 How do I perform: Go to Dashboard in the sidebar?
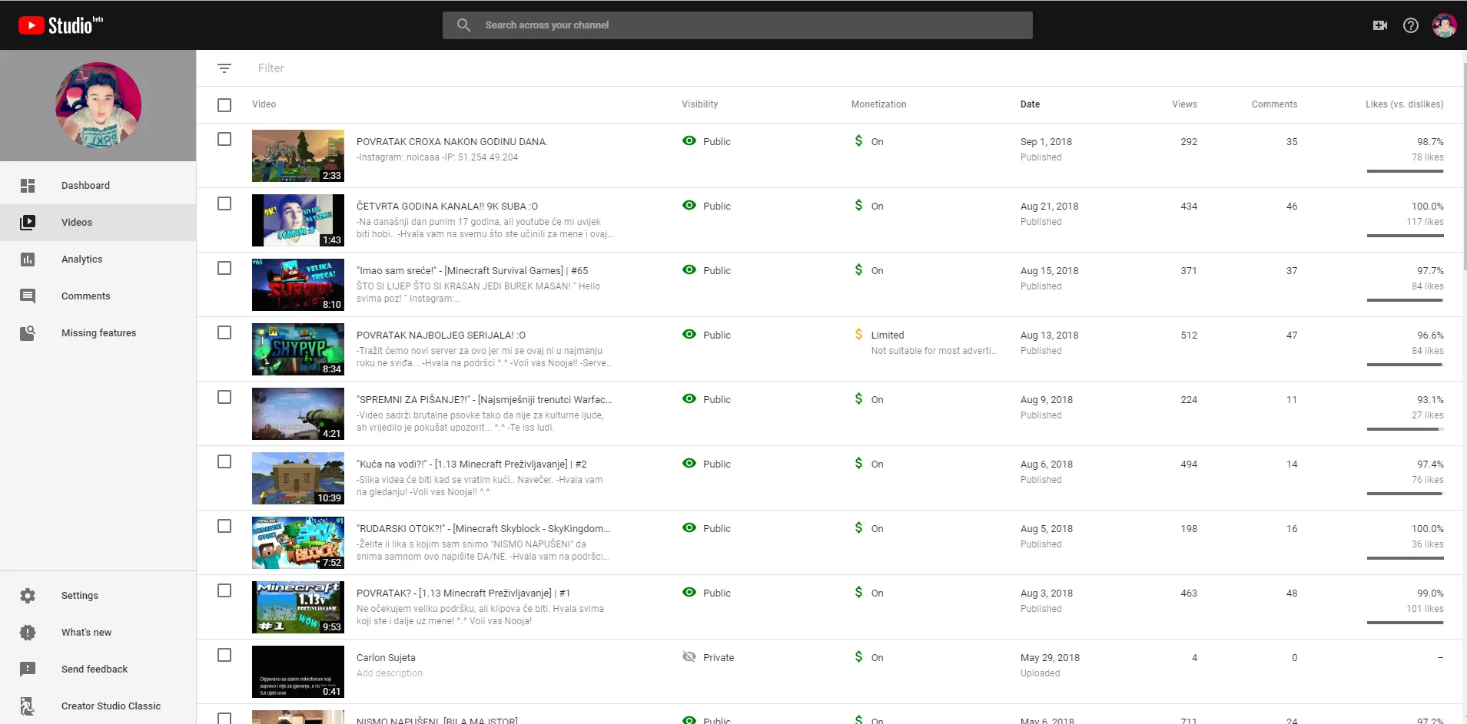coord(85,186)
